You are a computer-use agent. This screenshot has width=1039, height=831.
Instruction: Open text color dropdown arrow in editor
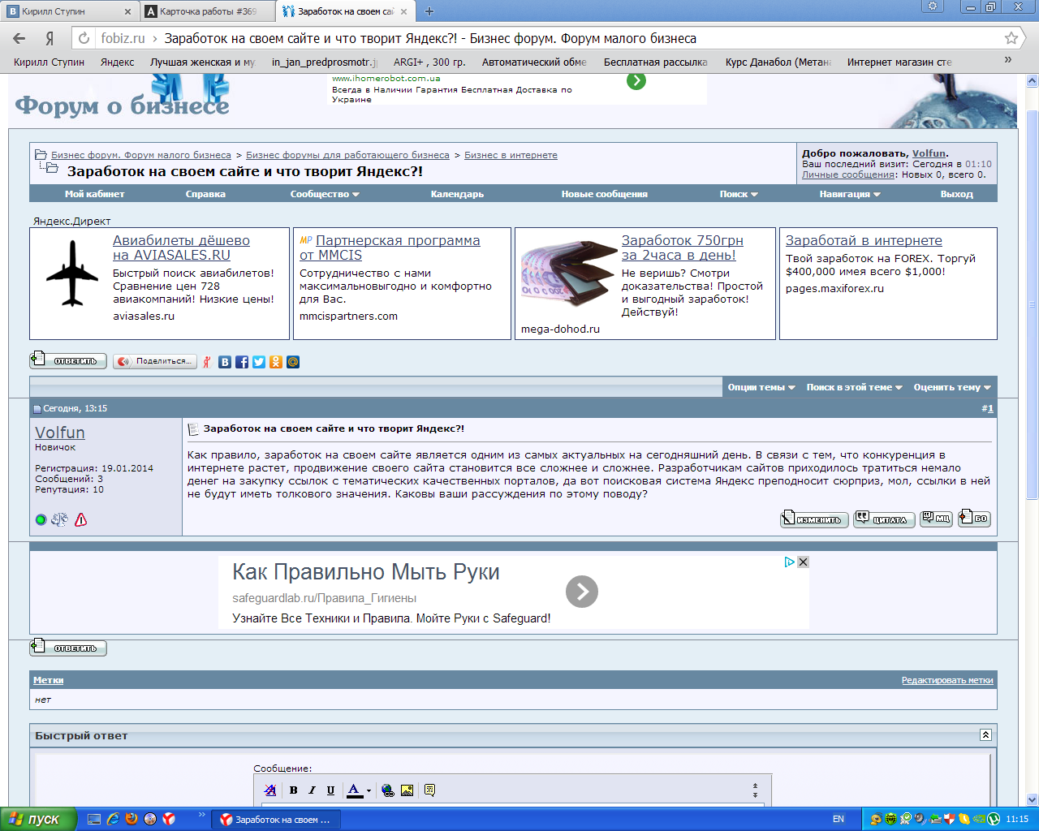pos(369,790)
